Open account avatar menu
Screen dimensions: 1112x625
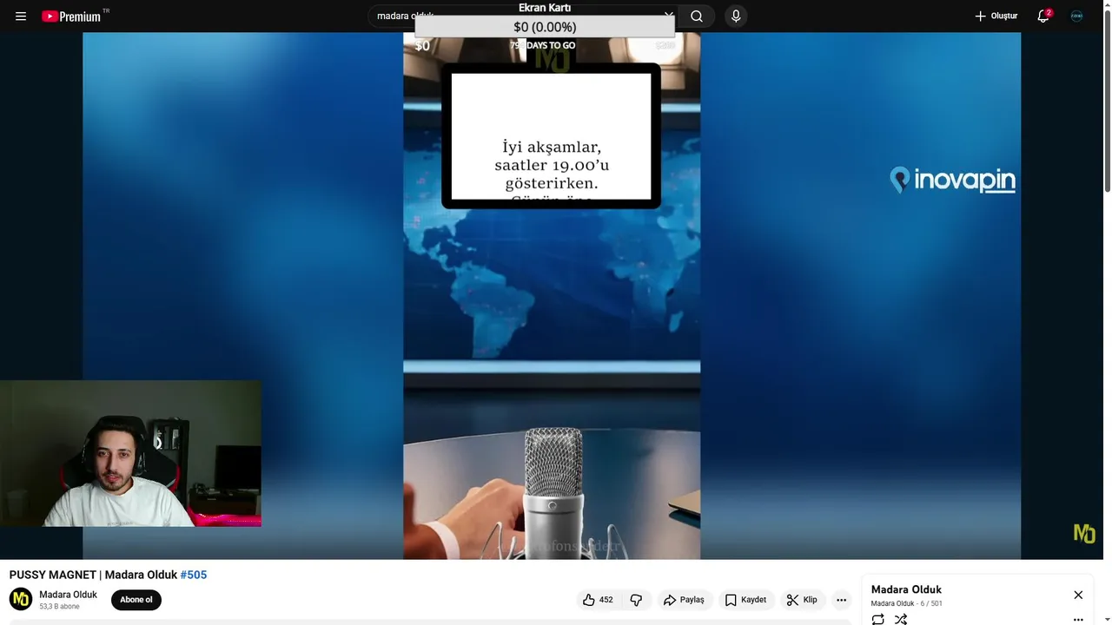(x=1076, y=16)
